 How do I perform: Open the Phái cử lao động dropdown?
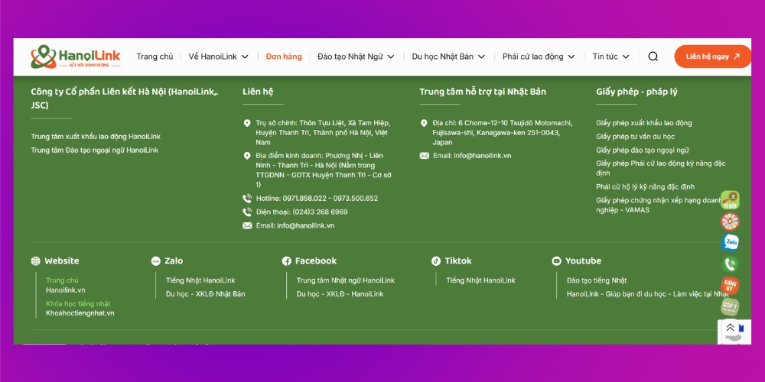(539, 57)
